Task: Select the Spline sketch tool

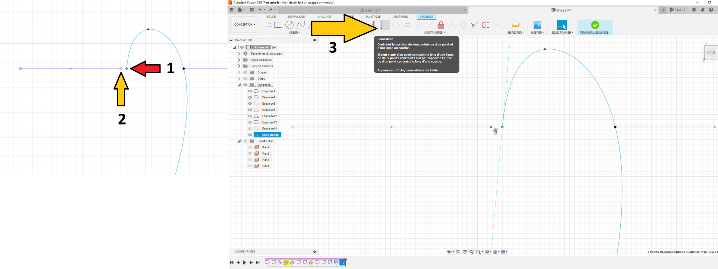Action: (x=300, y=25)
